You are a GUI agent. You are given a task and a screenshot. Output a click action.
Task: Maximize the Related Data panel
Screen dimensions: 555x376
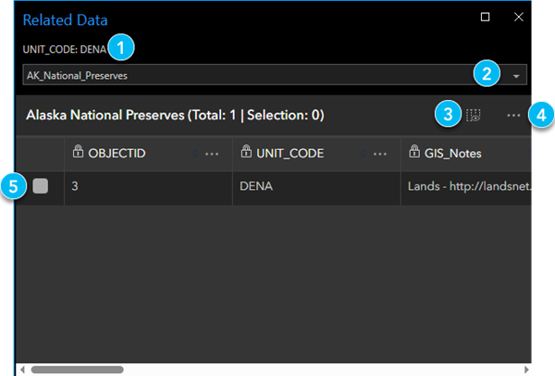coord(486,17)
